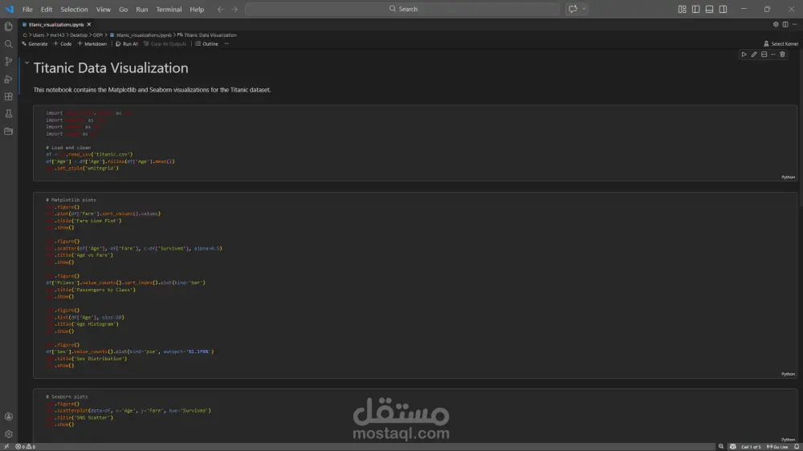Screen dimensions: 803x451
Task: Open more notebook toolbar actions ellipsis
Action: point(226,44)
